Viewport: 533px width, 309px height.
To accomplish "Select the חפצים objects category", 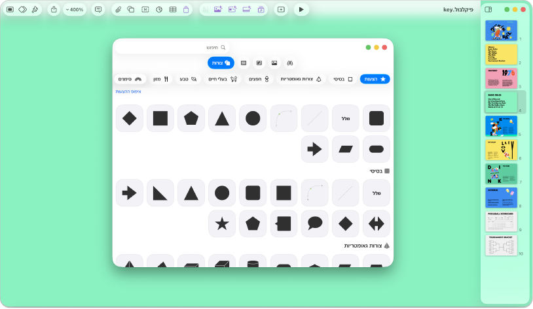I will tap(259, 79).
